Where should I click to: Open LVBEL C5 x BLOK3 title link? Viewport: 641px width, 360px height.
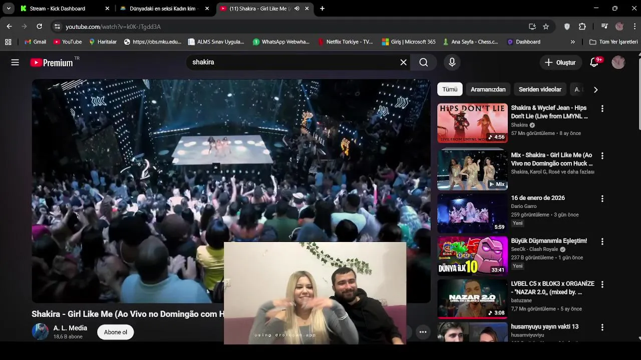(552, 287)
